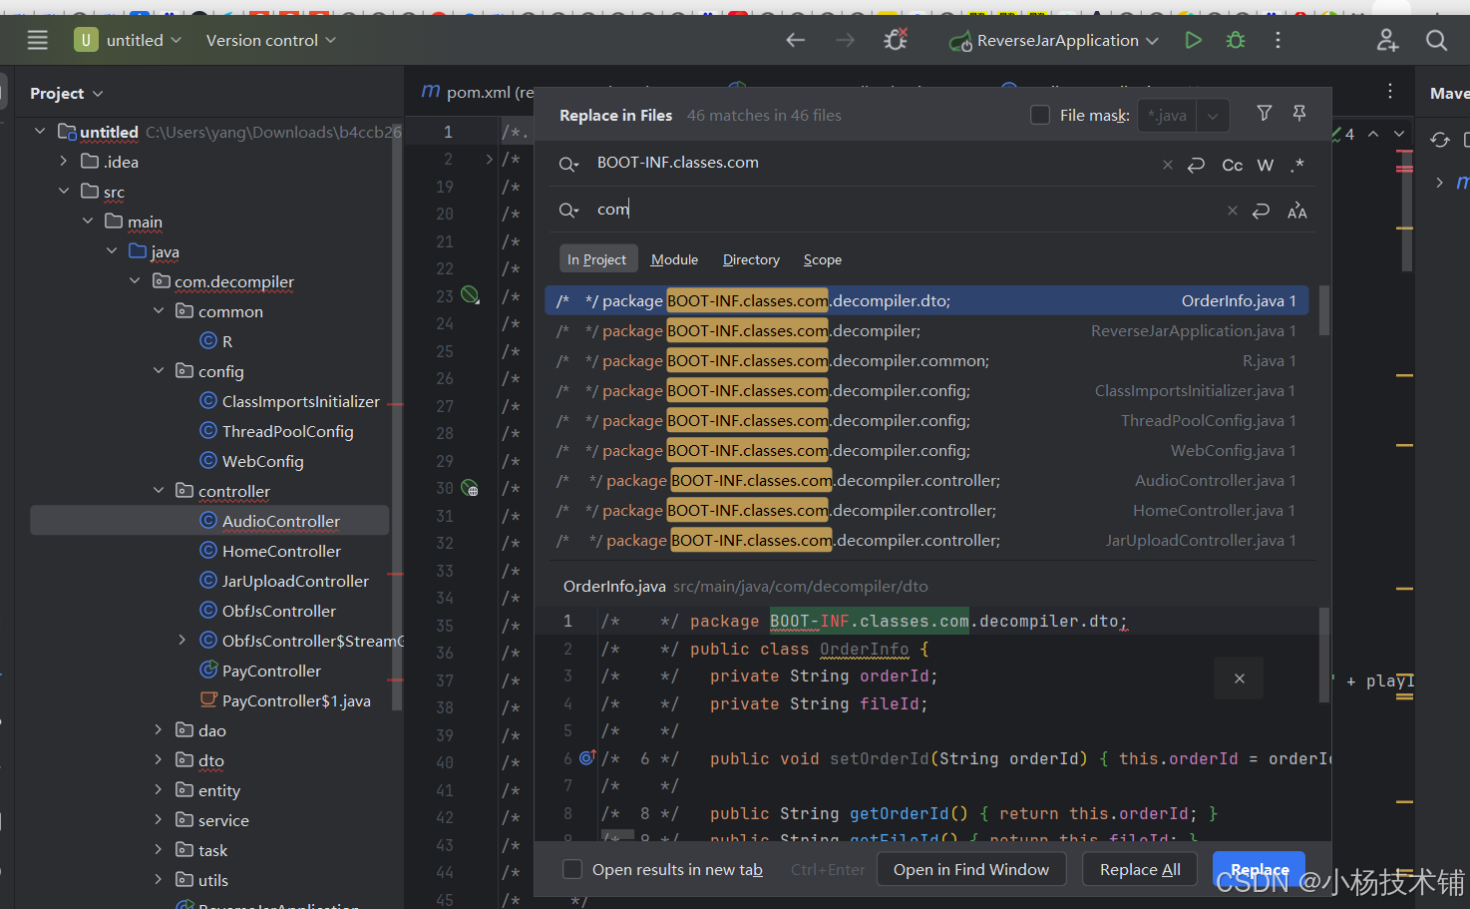Enable the File mask checkbox
The width and height of the screenshot is (1470, 909).
1040,115
